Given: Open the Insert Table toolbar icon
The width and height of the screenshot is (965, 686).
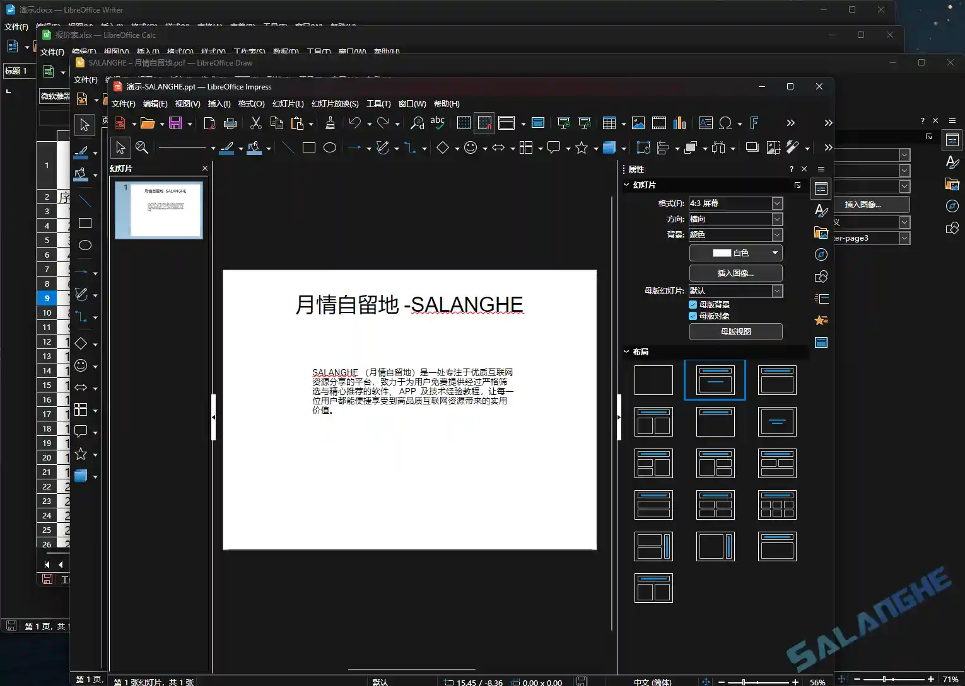Looking at the screenshot, I should click(609, 123).
